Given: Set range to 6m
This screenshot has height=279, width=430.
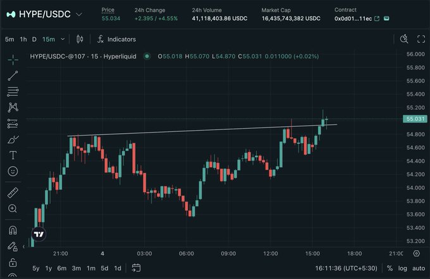Looking at the screenshot, I should [62, 268].
